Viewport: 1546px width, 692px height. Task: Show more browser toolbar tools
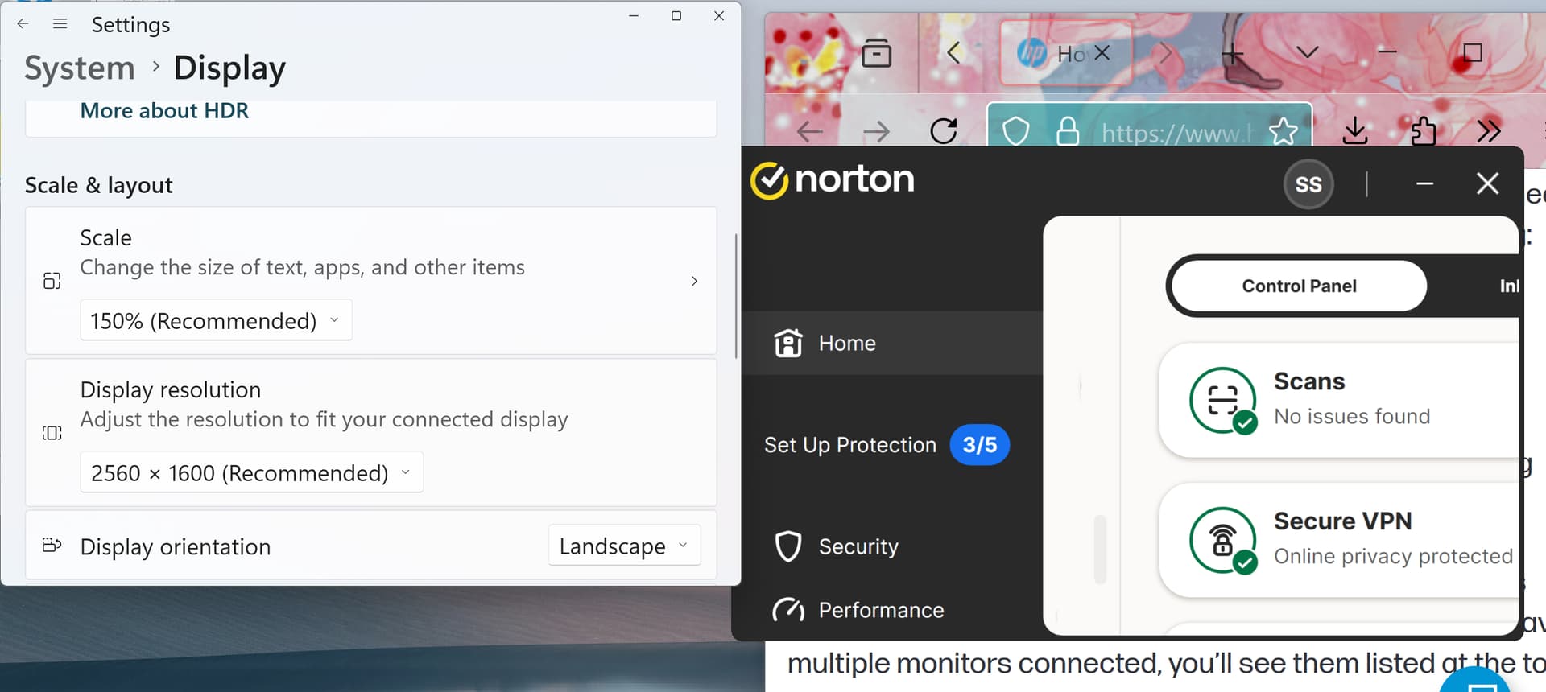tap(1489, 130)
